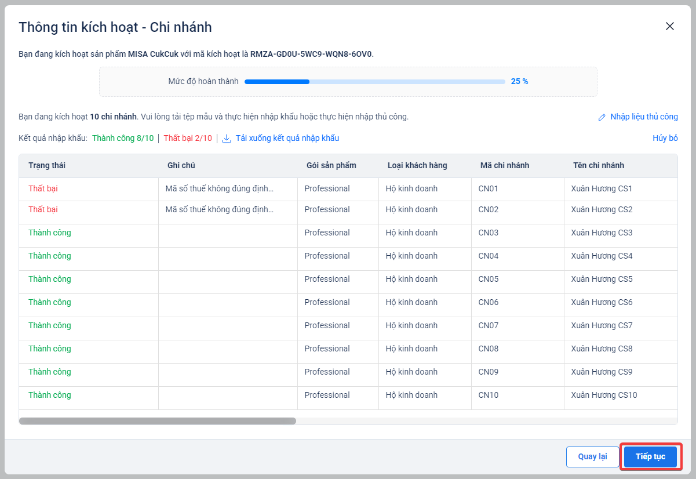Click Xuân Hương CS4 branch name
696x479 pixels.
pos(602,256)
